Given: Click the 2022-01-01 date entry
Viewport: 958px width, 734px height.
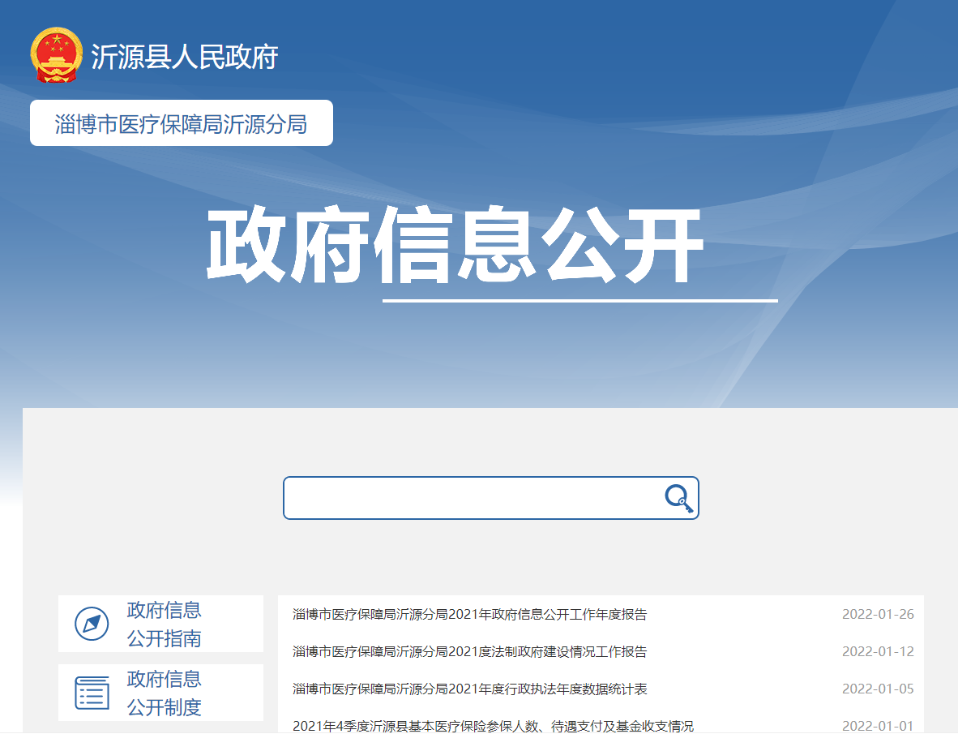Looking at the screenshot, I should (877, 725).
